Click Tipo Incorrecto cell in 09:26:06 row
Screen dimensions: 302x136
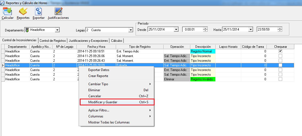[203, 56]
